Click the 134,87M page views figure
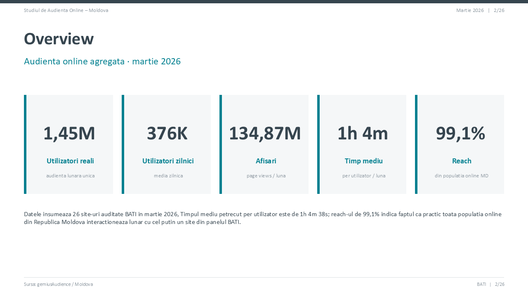 265,133
